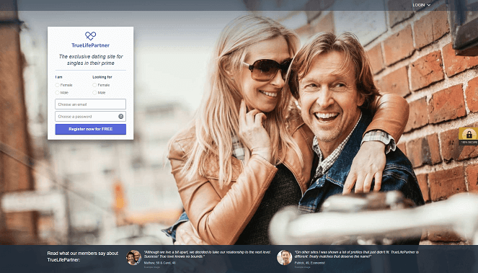Click the 'On other sites I was shown' quote

pos(356,254)
